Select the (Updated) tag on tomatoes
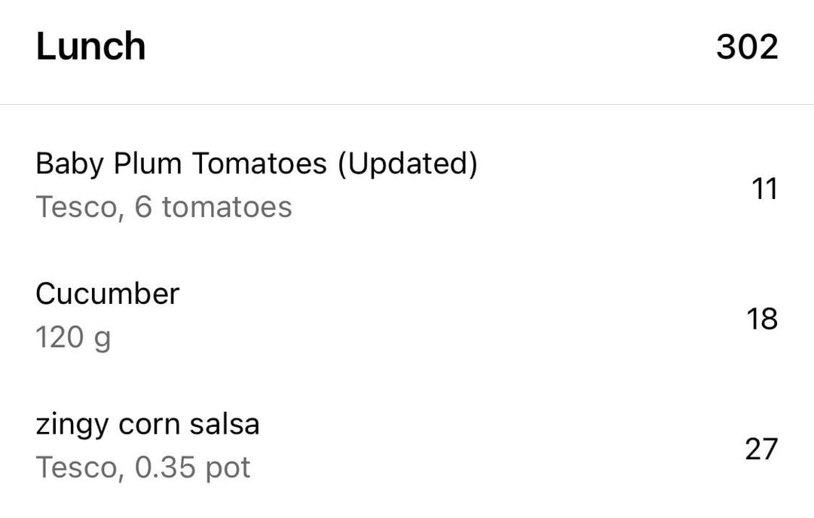The image size is (814, 518). [x=408, y=163]
